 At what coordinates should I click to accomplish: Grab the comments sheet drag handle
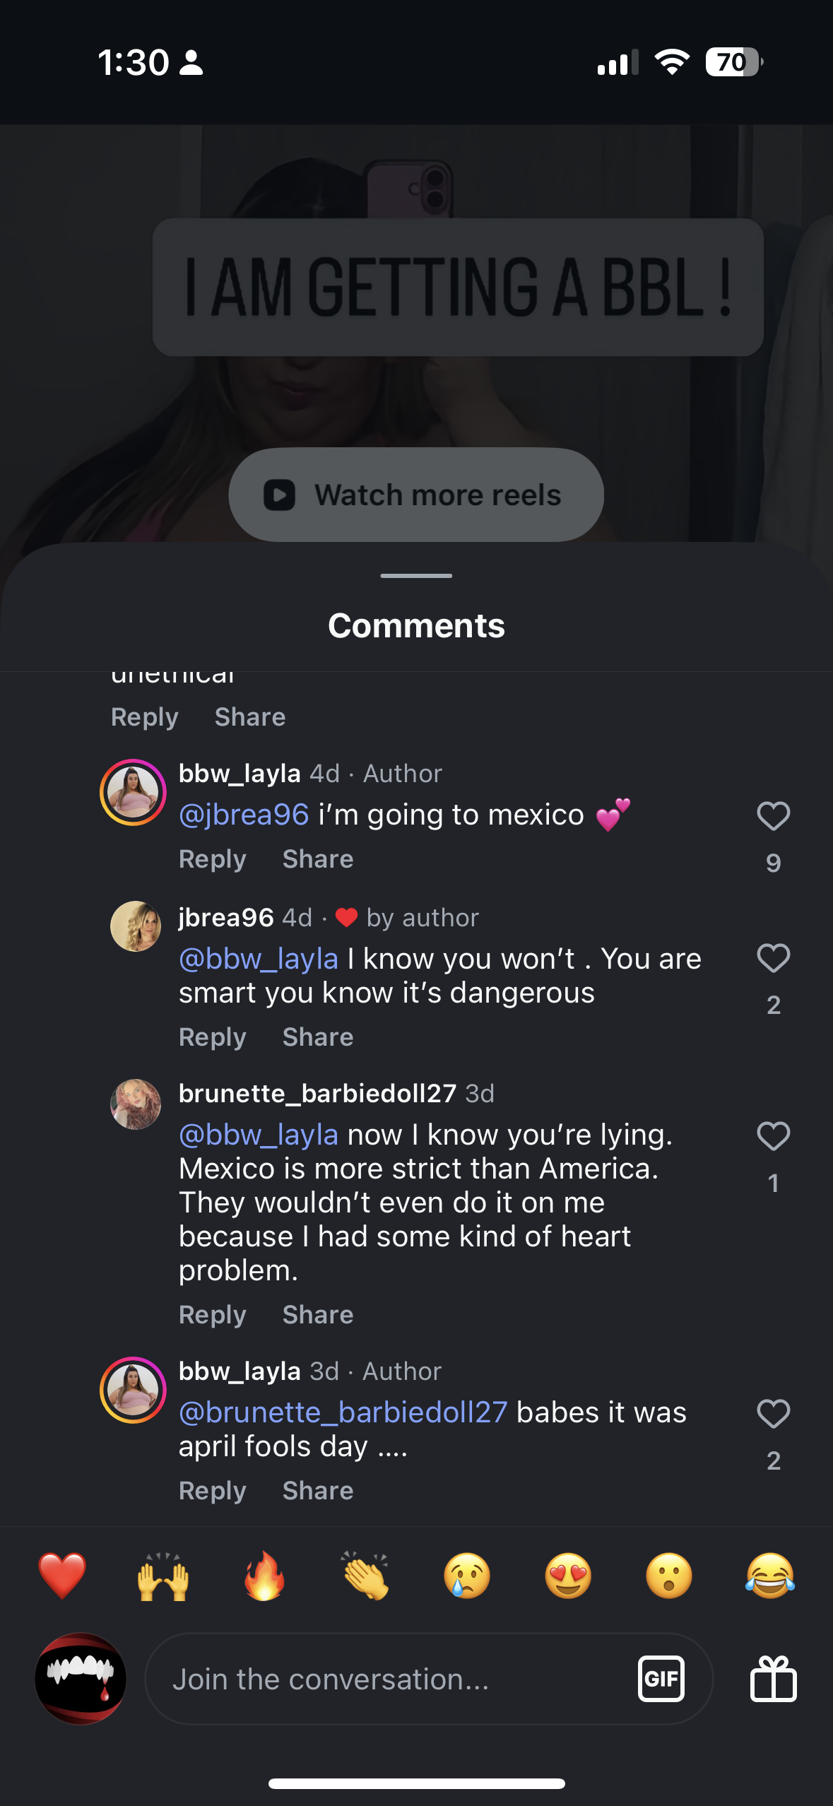[x=416, y=576]
